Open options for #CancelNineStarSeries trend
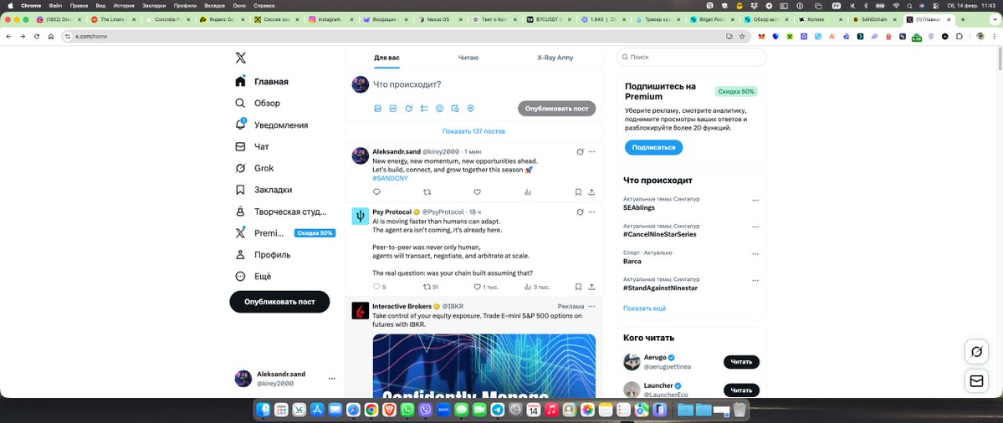This screenshot has width=1003, height=423. [x=755, y=227]
